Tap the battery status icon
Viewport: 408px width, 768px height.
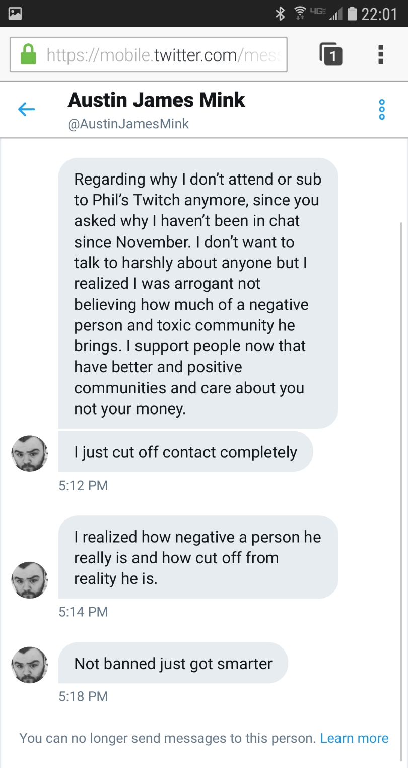tap(352, 14)
